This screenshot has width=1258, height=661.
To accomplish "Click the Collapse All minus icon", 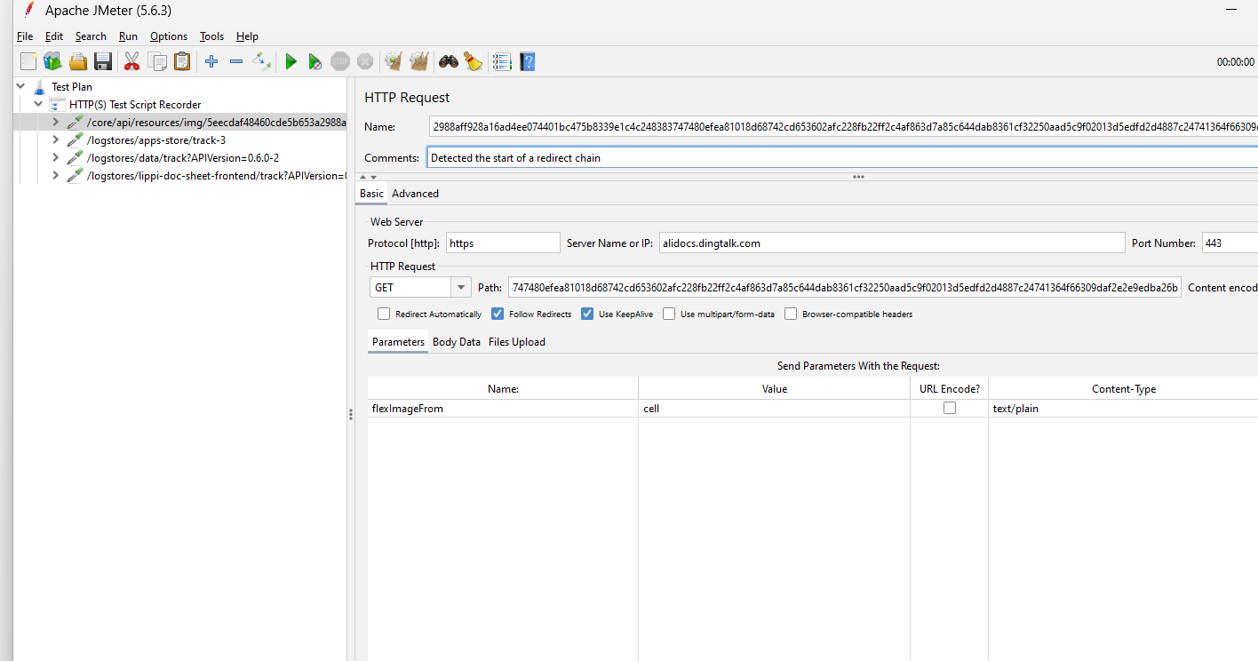I will [236, 61].
